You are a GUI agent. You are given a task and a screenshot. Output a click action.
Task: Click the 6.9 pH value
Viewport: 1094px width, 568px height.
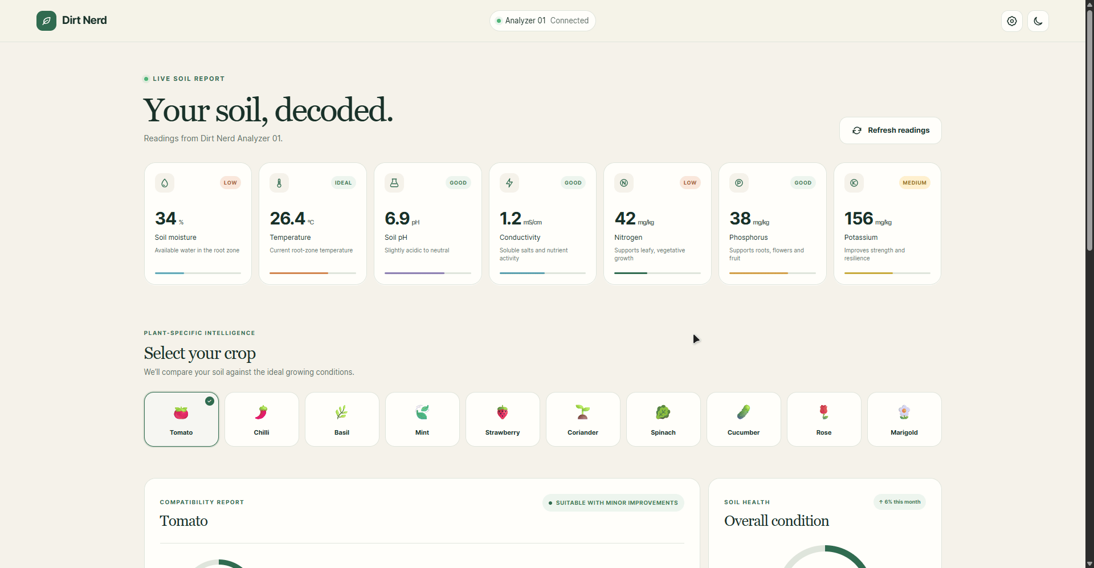[x=402, y=219]
